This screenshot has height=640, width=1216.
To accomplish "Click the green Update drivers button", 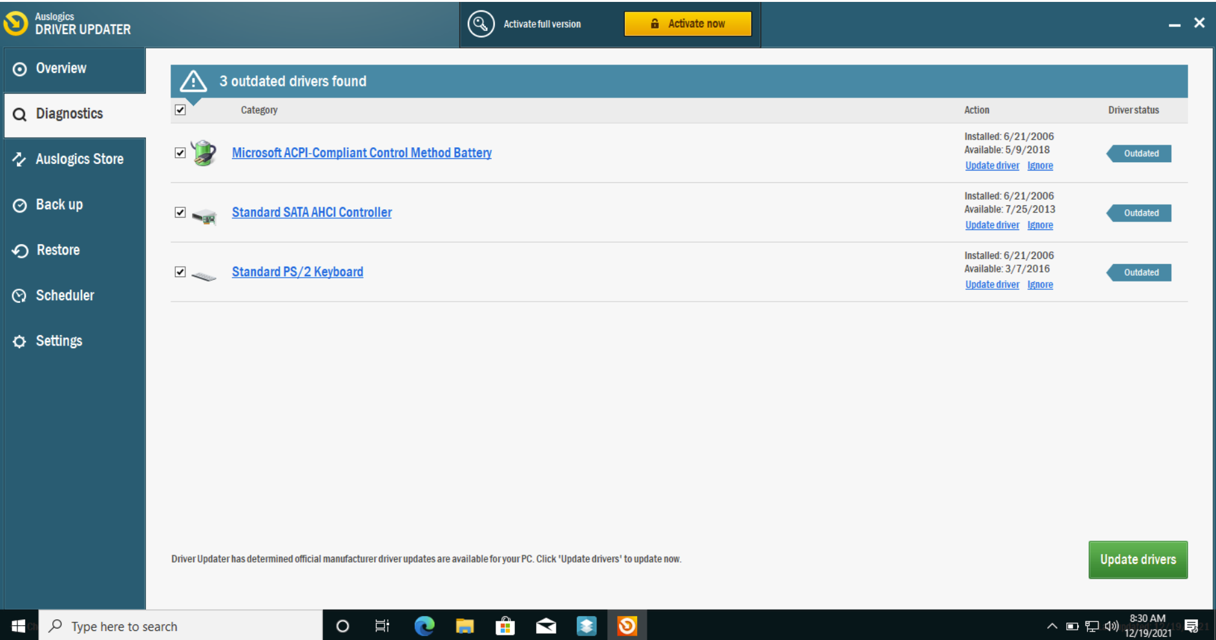I will click(x=1138, y=559).
